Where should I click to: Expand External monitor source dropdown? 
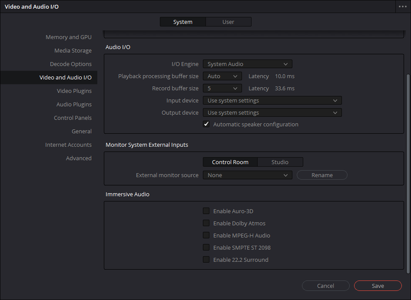click(248, 175)
